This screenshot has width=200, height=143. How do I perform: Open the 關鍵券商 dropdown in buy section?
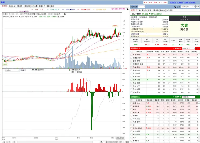coord(188,48)
